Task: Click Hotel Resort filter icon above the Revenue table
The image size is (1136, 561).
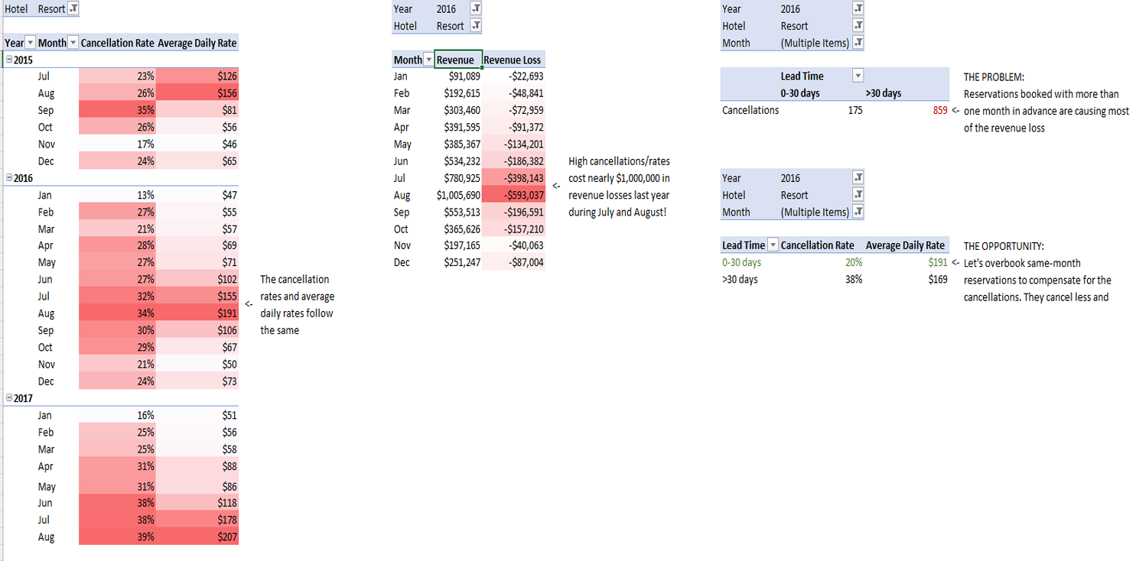Action: [x=476, y=26]
